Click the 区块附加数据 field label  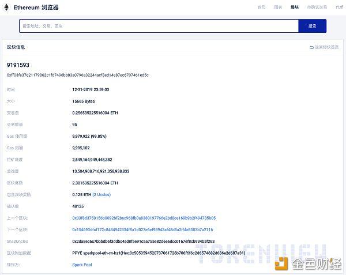(19, 253)
